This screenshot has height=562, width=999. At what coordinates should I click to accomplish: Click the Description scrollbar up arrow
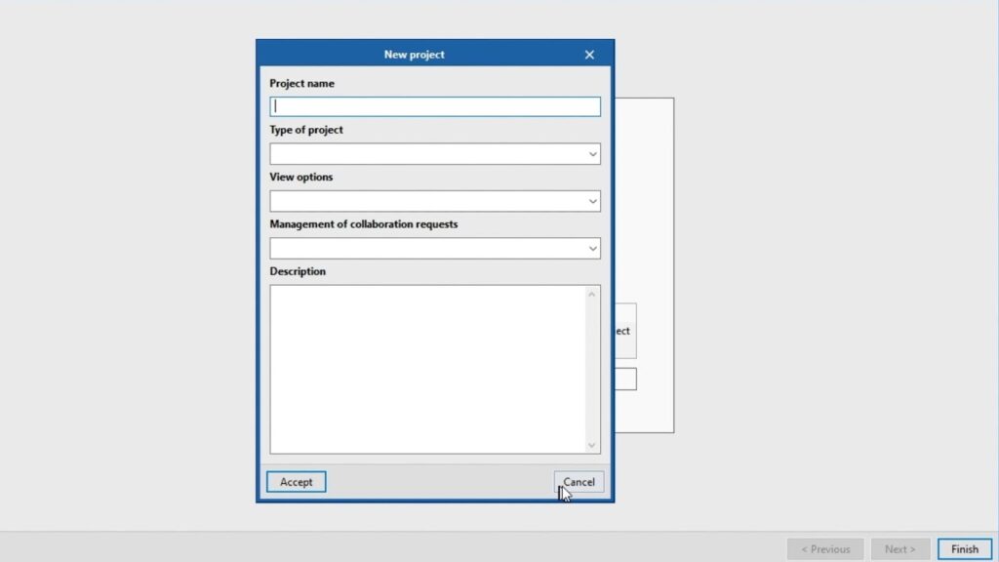point(592,294)
